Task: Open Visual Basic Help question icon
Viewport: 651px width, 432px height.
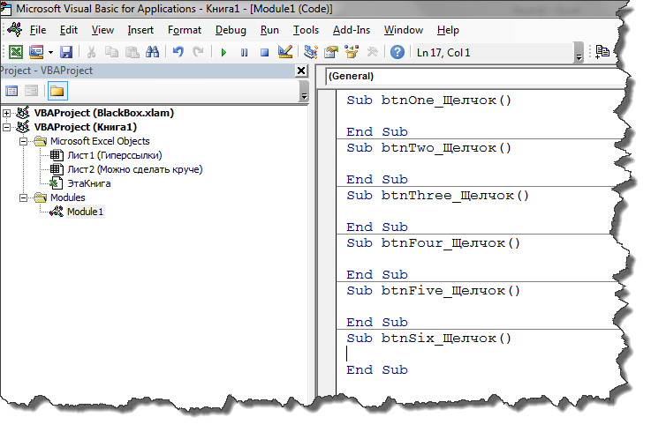Action: (397, 52)
